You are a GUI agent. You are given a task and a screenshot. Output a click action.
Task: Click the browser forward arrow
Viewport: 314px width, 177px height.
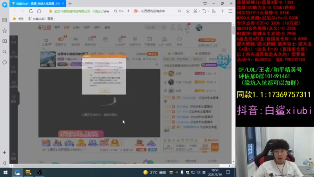pos(23,11)
